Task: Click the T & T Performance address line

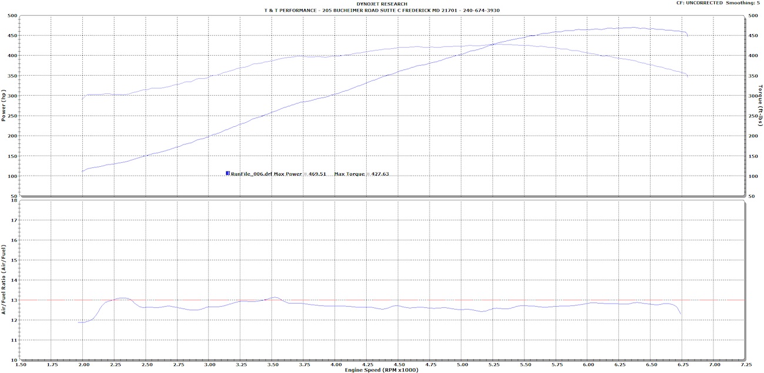Action: point(381,11)
